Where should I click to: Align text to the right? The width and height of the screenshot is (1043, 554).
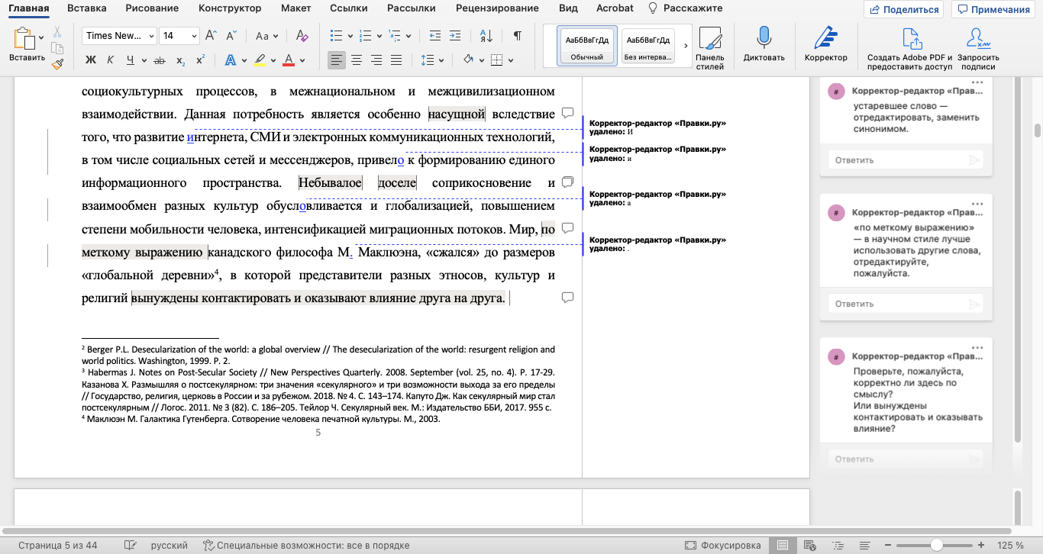tap(376, 60)
